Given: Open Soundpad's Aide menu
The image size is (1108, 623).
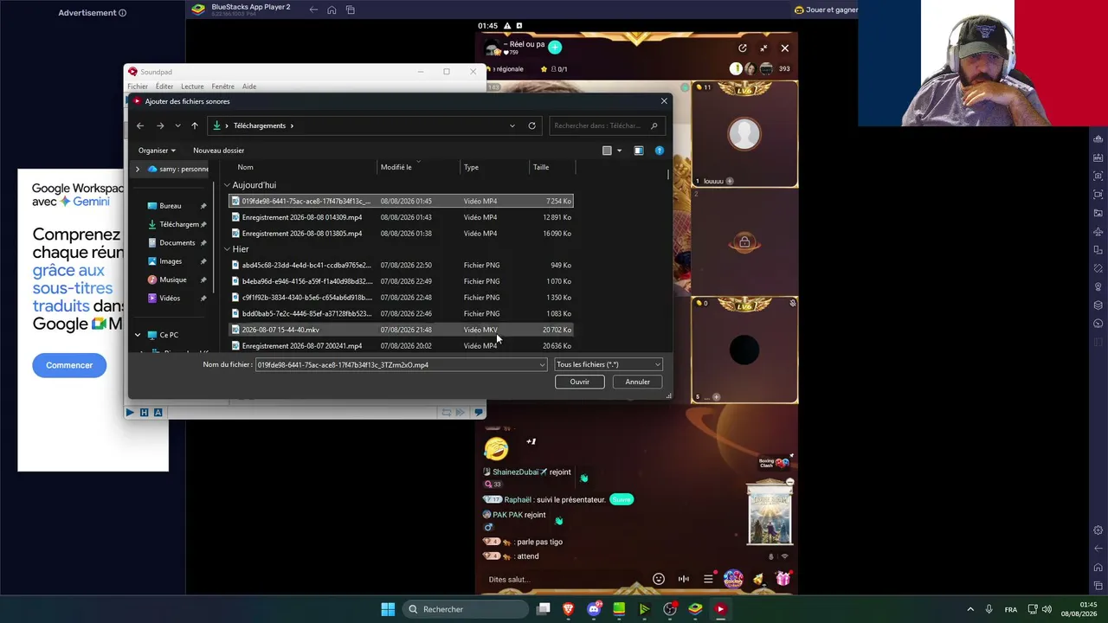Looking at the screenshot, I should click(x=249, y=87).
